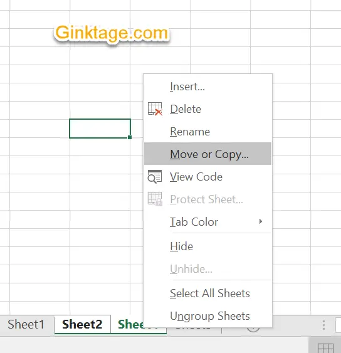
Task: Expand the Tab Color submenu arrow
Action: pyautogui.click(x=261, y=221)
